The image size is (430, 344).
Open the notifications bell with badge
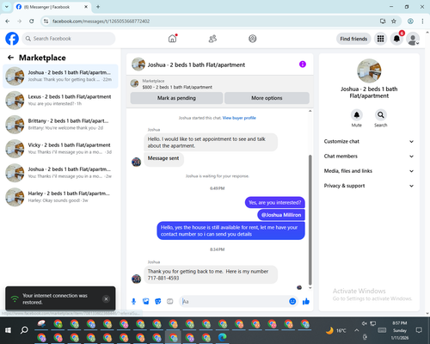396,39
